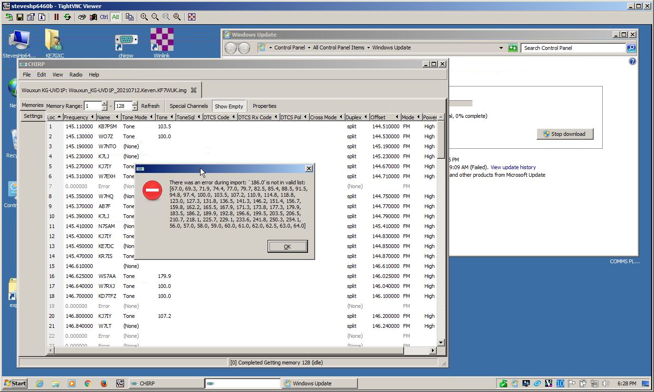Open TightVNC connection options icon

[x=31, y=17]
